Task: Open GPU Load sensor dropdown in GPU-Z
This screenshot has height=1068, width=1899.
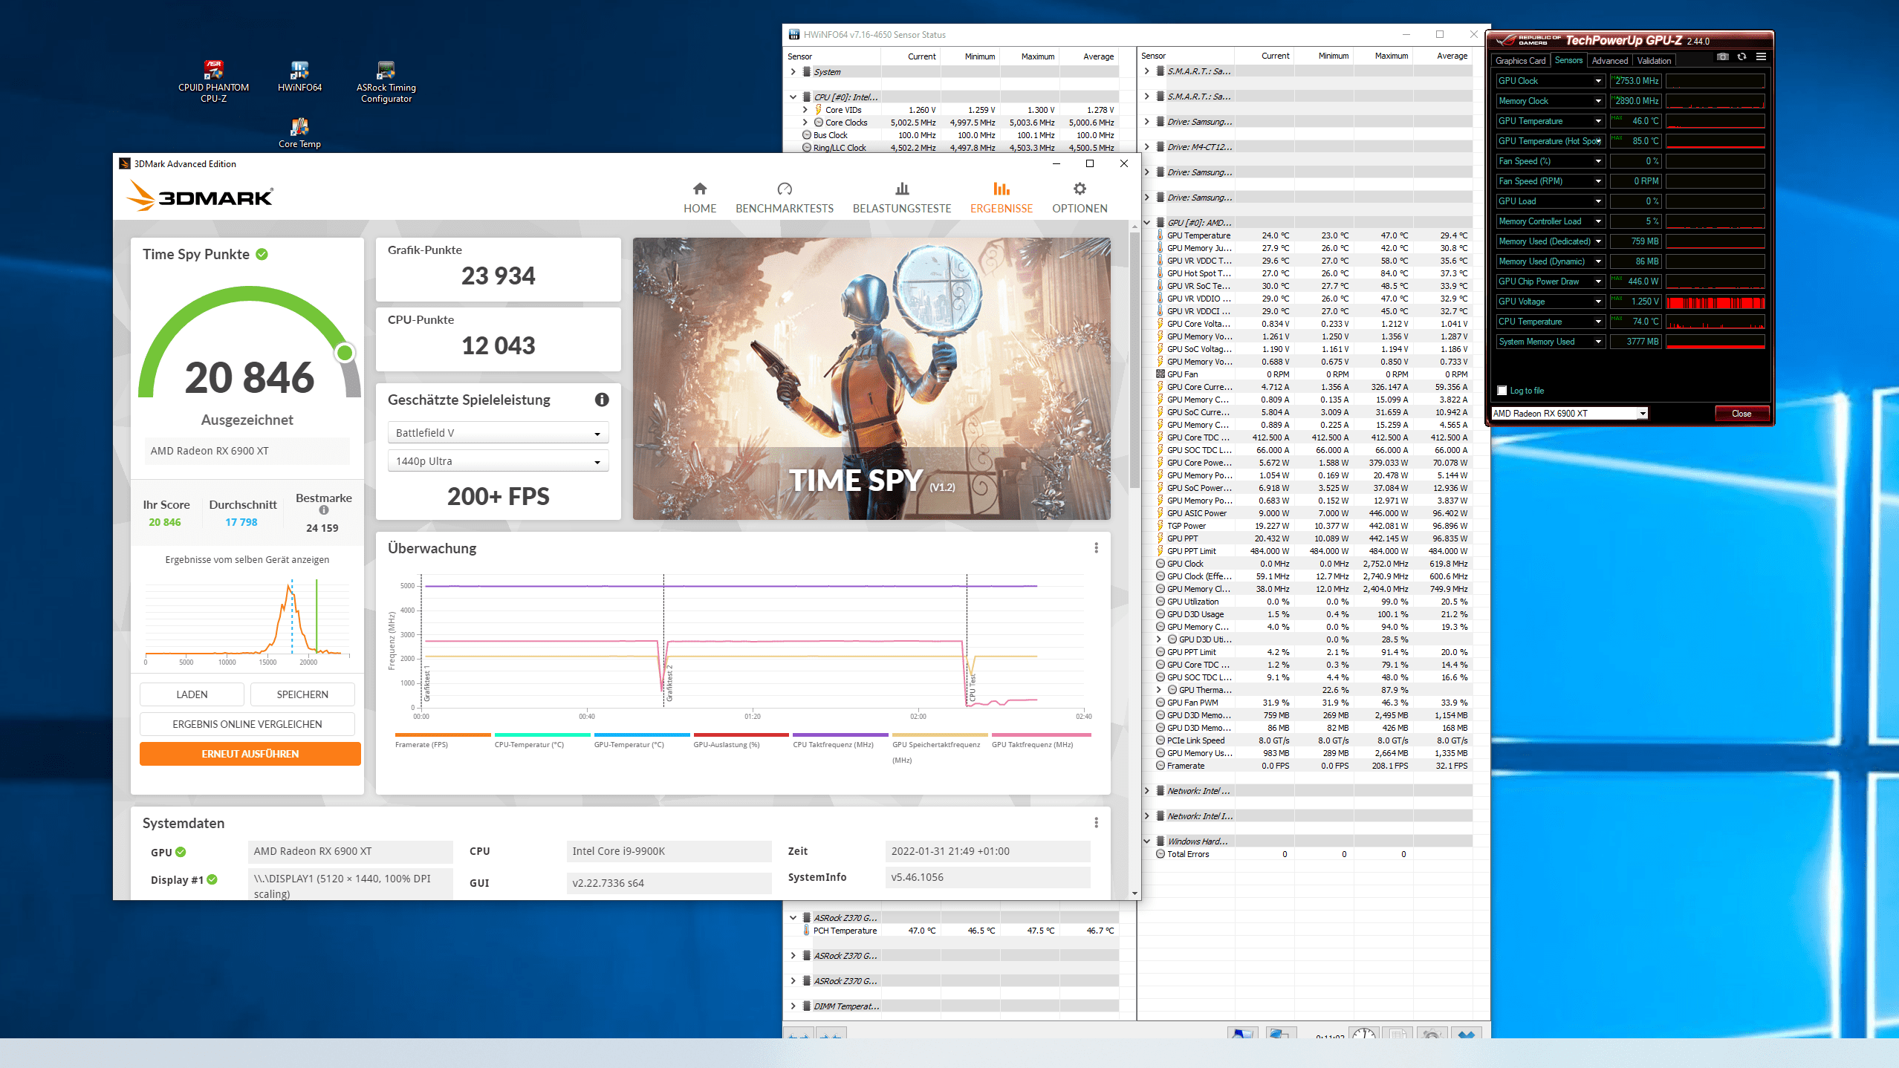Action: pos(1597,201)
